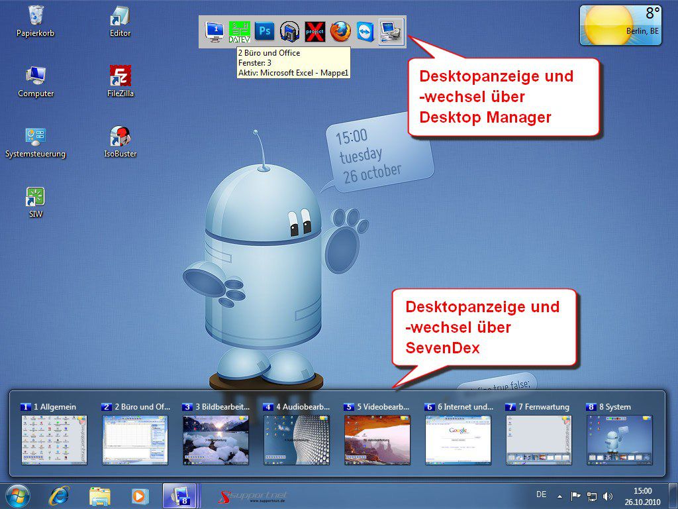Launch DATEV from the Desktop Manager bar

240,32
